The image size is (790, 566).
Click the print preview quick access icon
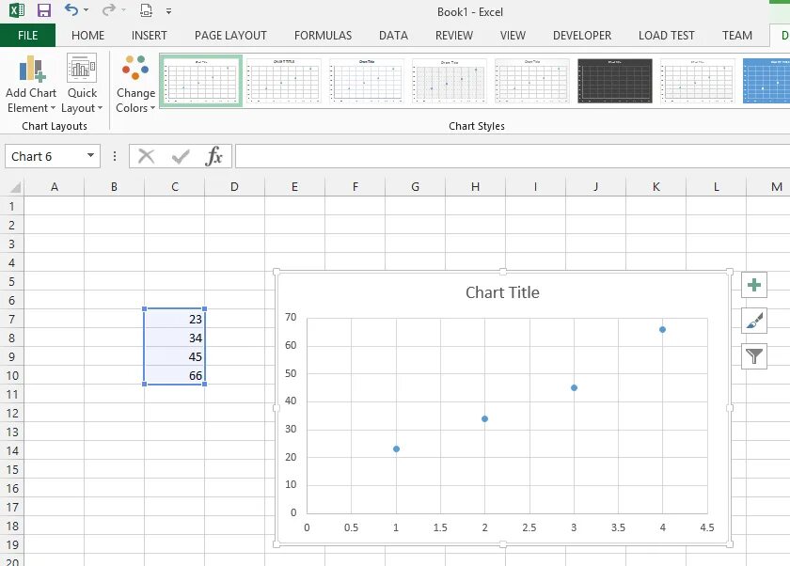pos(146,10)
